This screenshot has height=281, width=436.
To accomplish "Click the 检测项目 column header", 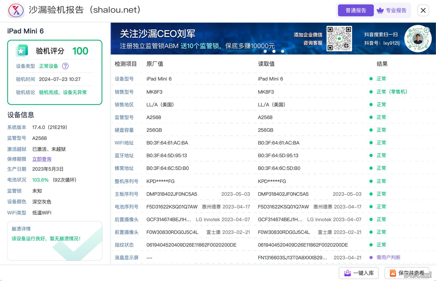I will [x=126, y=64].
